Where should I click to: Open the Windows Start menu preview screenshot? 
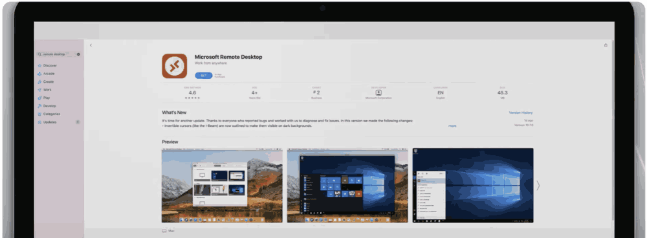coord(347,186)
